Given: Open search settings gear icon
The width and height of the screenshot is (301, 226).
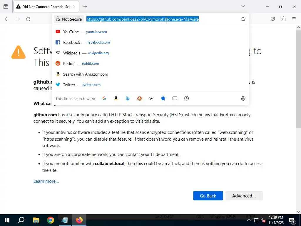Looking at the screenshot, I should [243, 98].
